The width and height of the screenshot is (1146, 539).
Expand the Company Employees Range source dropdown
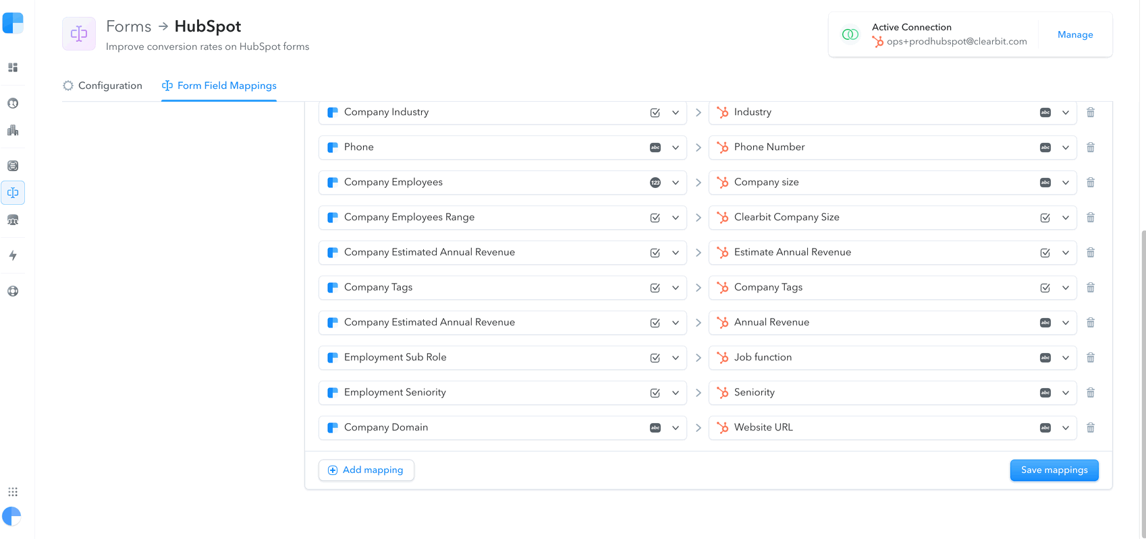(x=676, y=218)
